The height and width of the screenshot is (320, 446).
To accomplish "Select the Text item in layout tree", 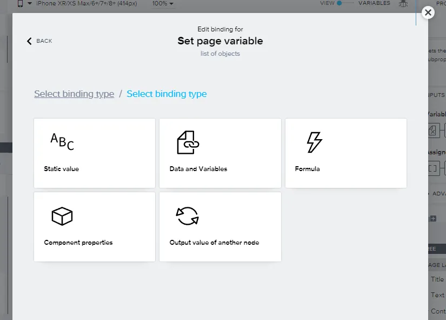I will point(437,295).
